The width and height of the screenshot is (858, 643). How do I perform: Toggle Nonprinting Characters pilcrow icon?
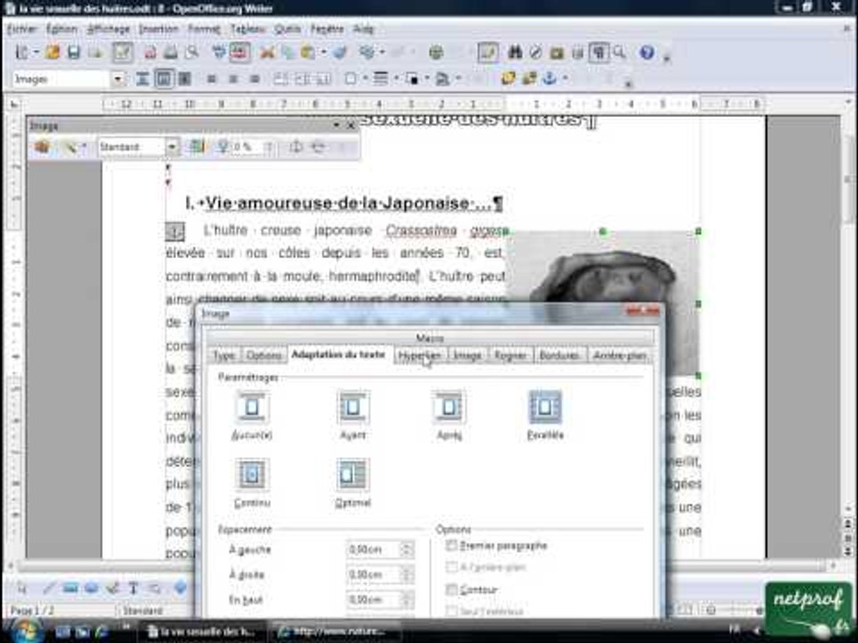(599, 53)
